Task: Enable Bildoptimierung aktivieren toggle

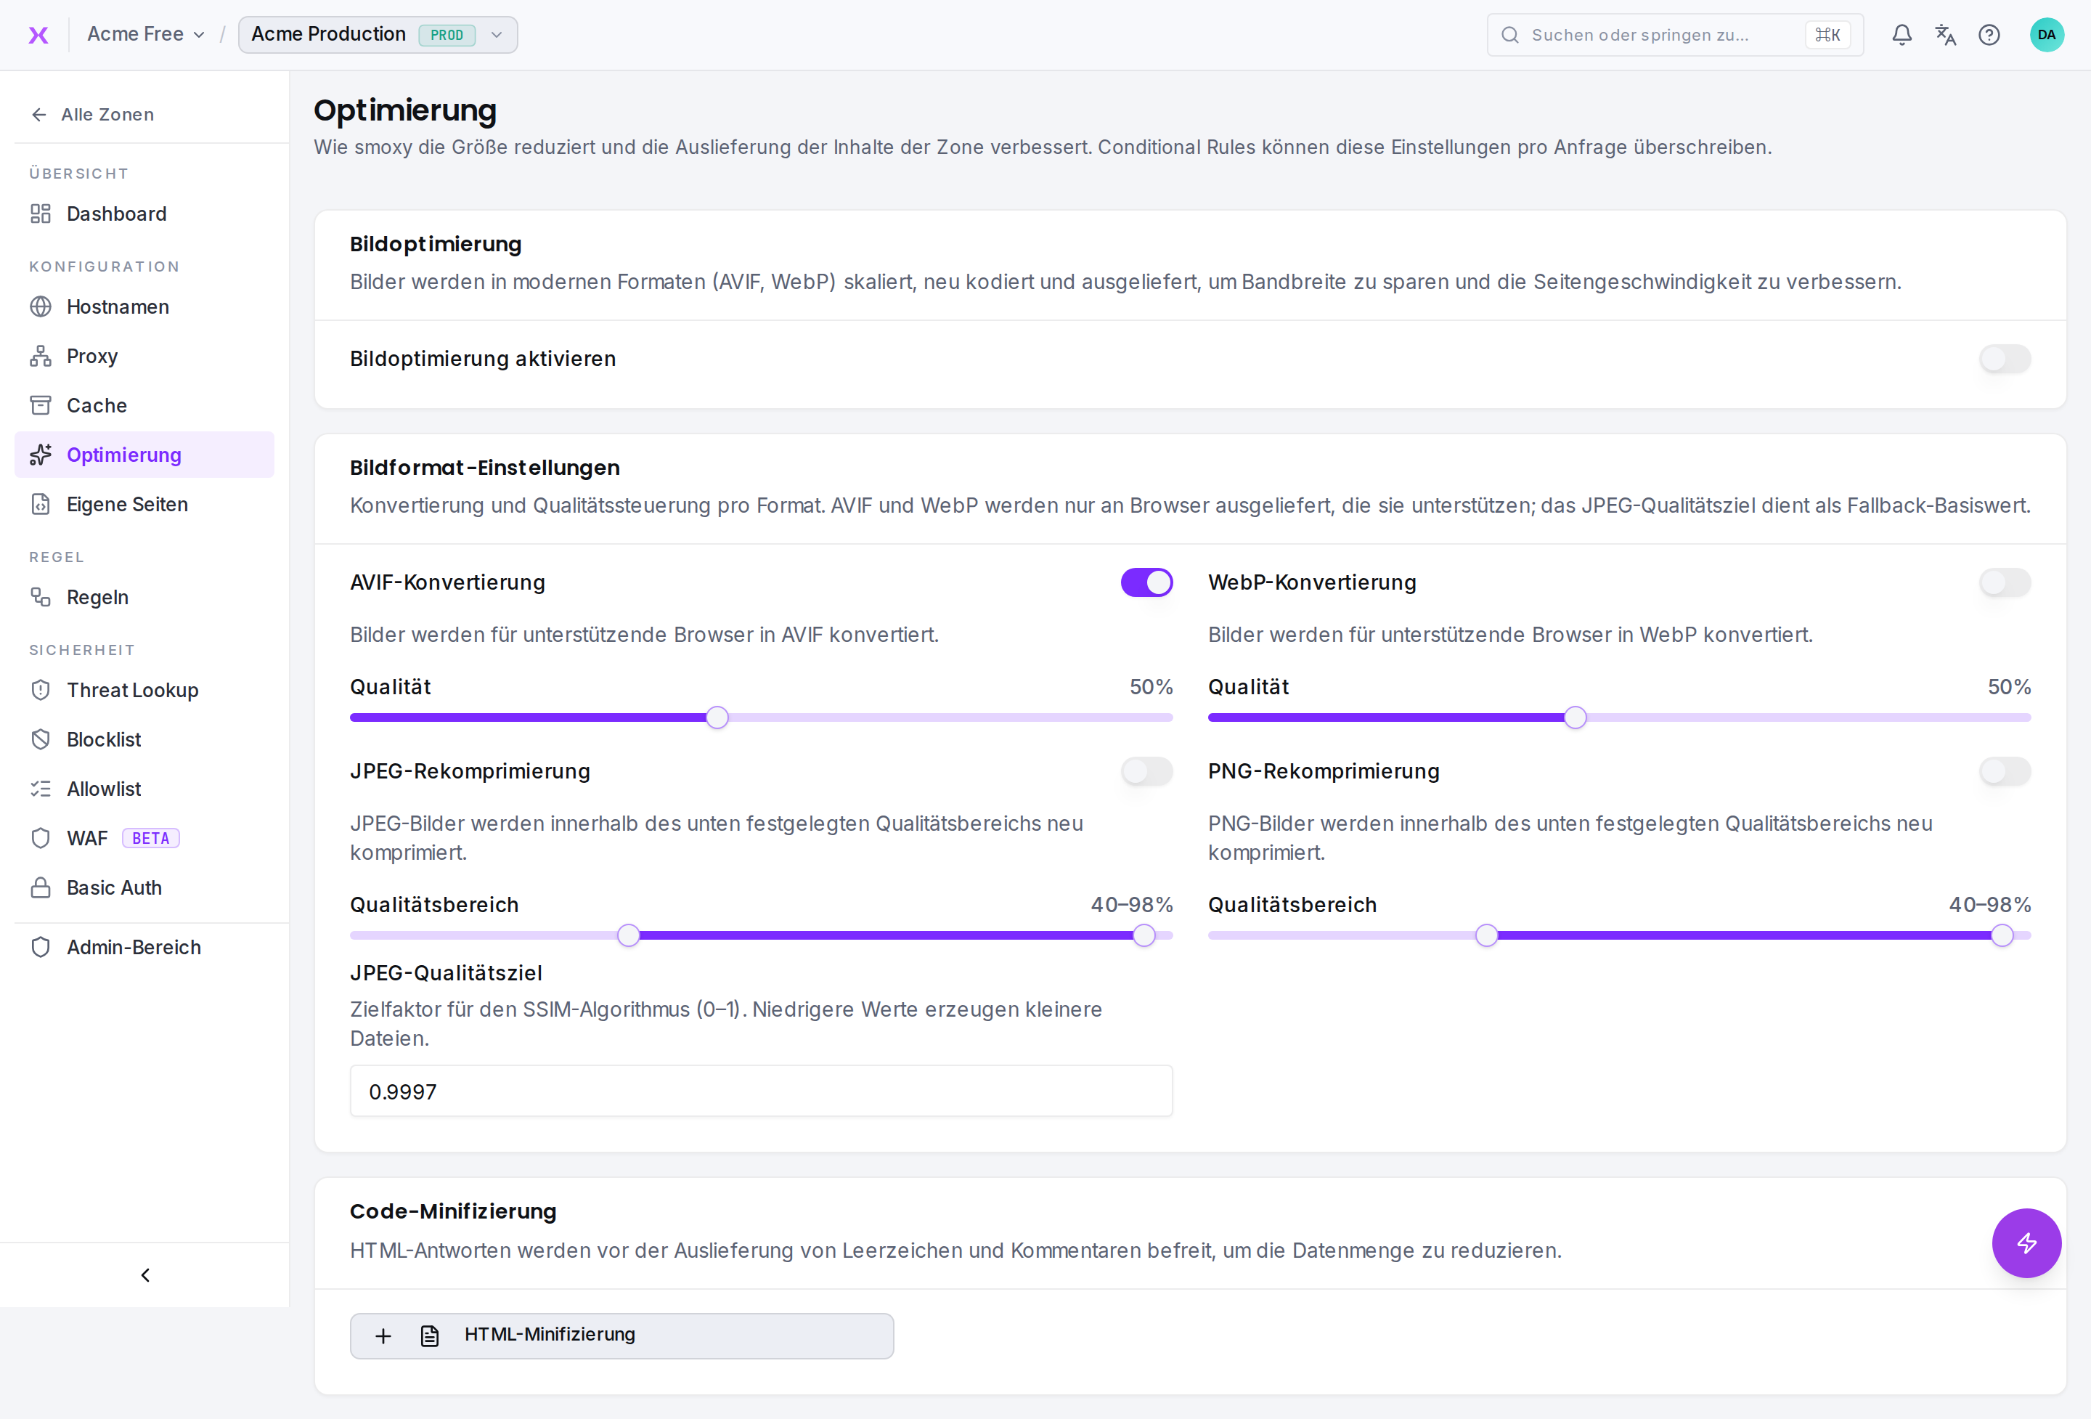Action: [2005, 359]
